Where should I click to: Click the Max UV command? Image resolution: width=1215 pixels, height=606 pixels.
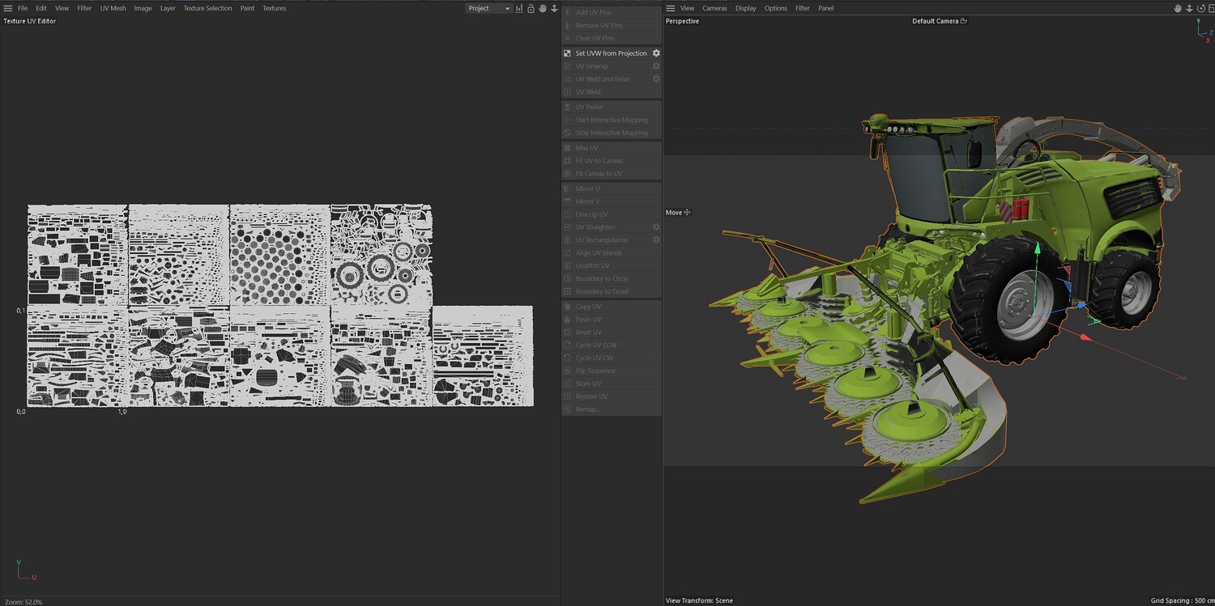point(612,148)
